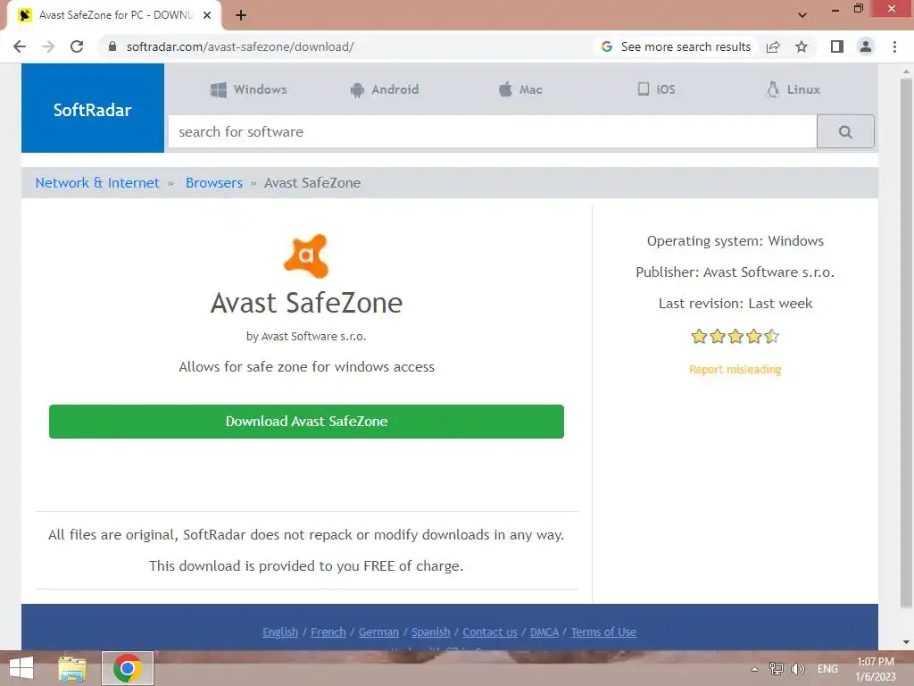Screen dimensions: 914x686
Task: Open the Chrome three-dot menu
Action: [x=894, y=46]
